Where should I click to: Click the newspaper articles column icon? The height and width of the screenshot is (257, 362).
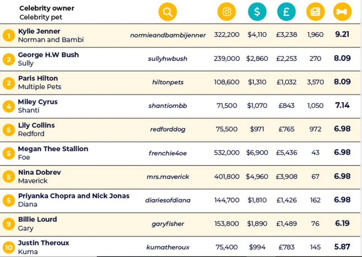[315, 12]
